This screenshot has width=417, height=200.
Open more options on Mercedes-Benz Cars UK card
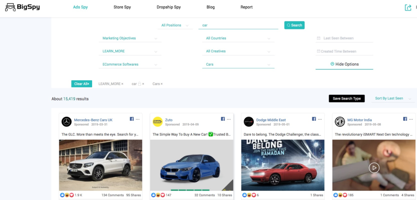coord(138,119)
